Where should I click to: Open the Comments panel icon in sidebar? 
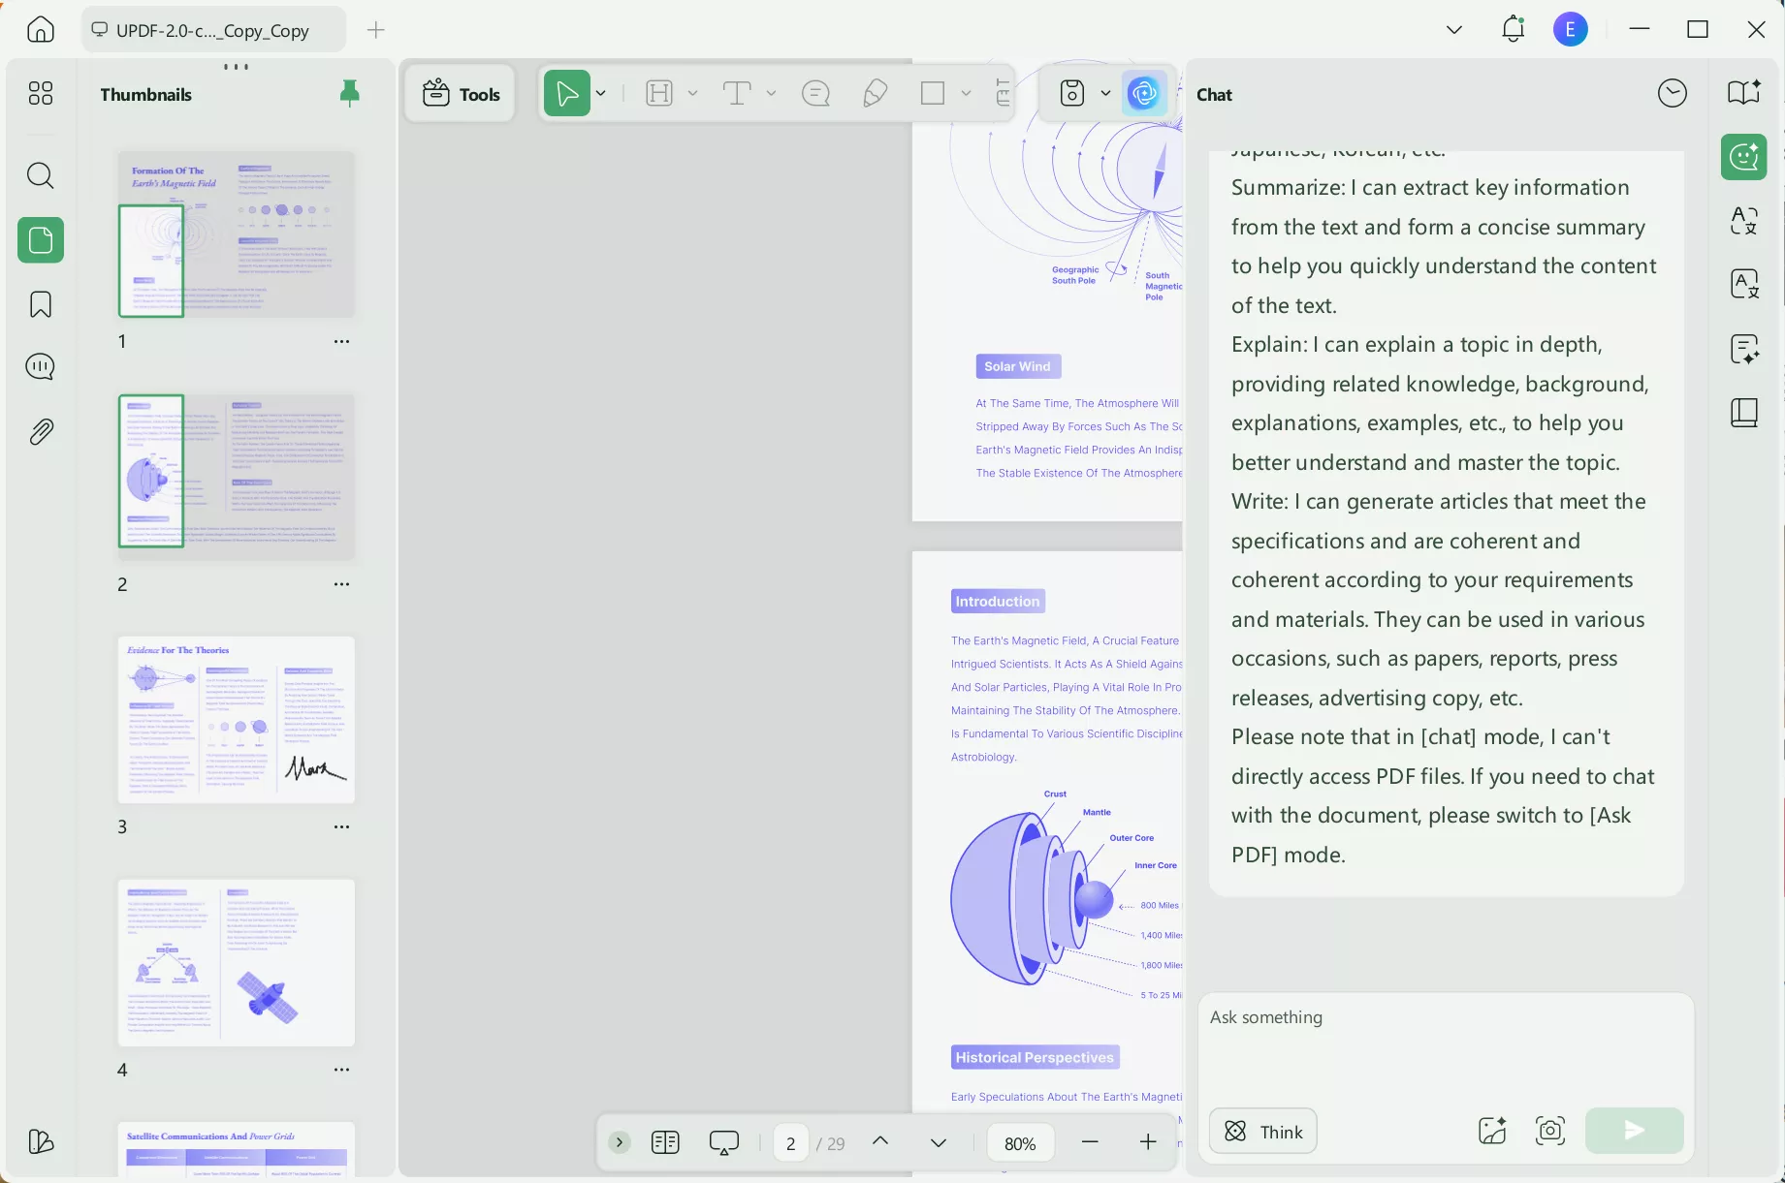(x=41, y=367)
